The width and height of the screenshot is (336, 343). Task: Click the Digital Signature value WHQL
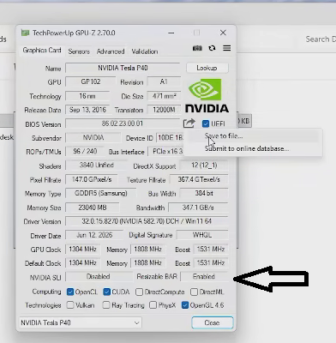tap(202, 235)
